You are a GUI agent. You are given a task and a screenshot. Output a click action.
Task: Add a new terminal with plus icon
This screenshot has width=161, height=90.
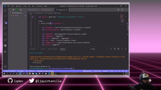click(111, 49)
